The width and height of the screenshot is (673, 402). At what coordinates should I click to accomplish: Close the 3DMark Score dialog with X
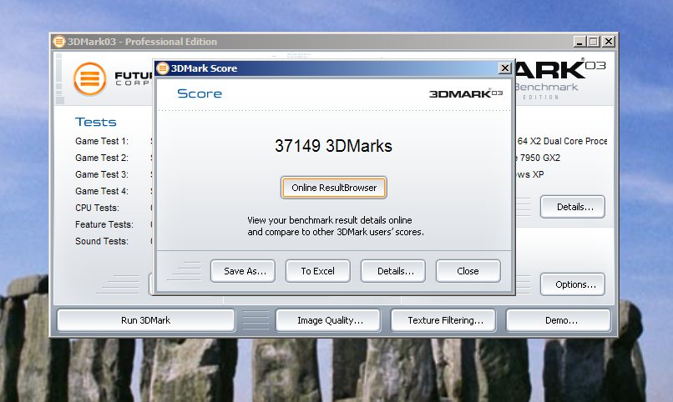pyautogui.click(x=504, y=68)
